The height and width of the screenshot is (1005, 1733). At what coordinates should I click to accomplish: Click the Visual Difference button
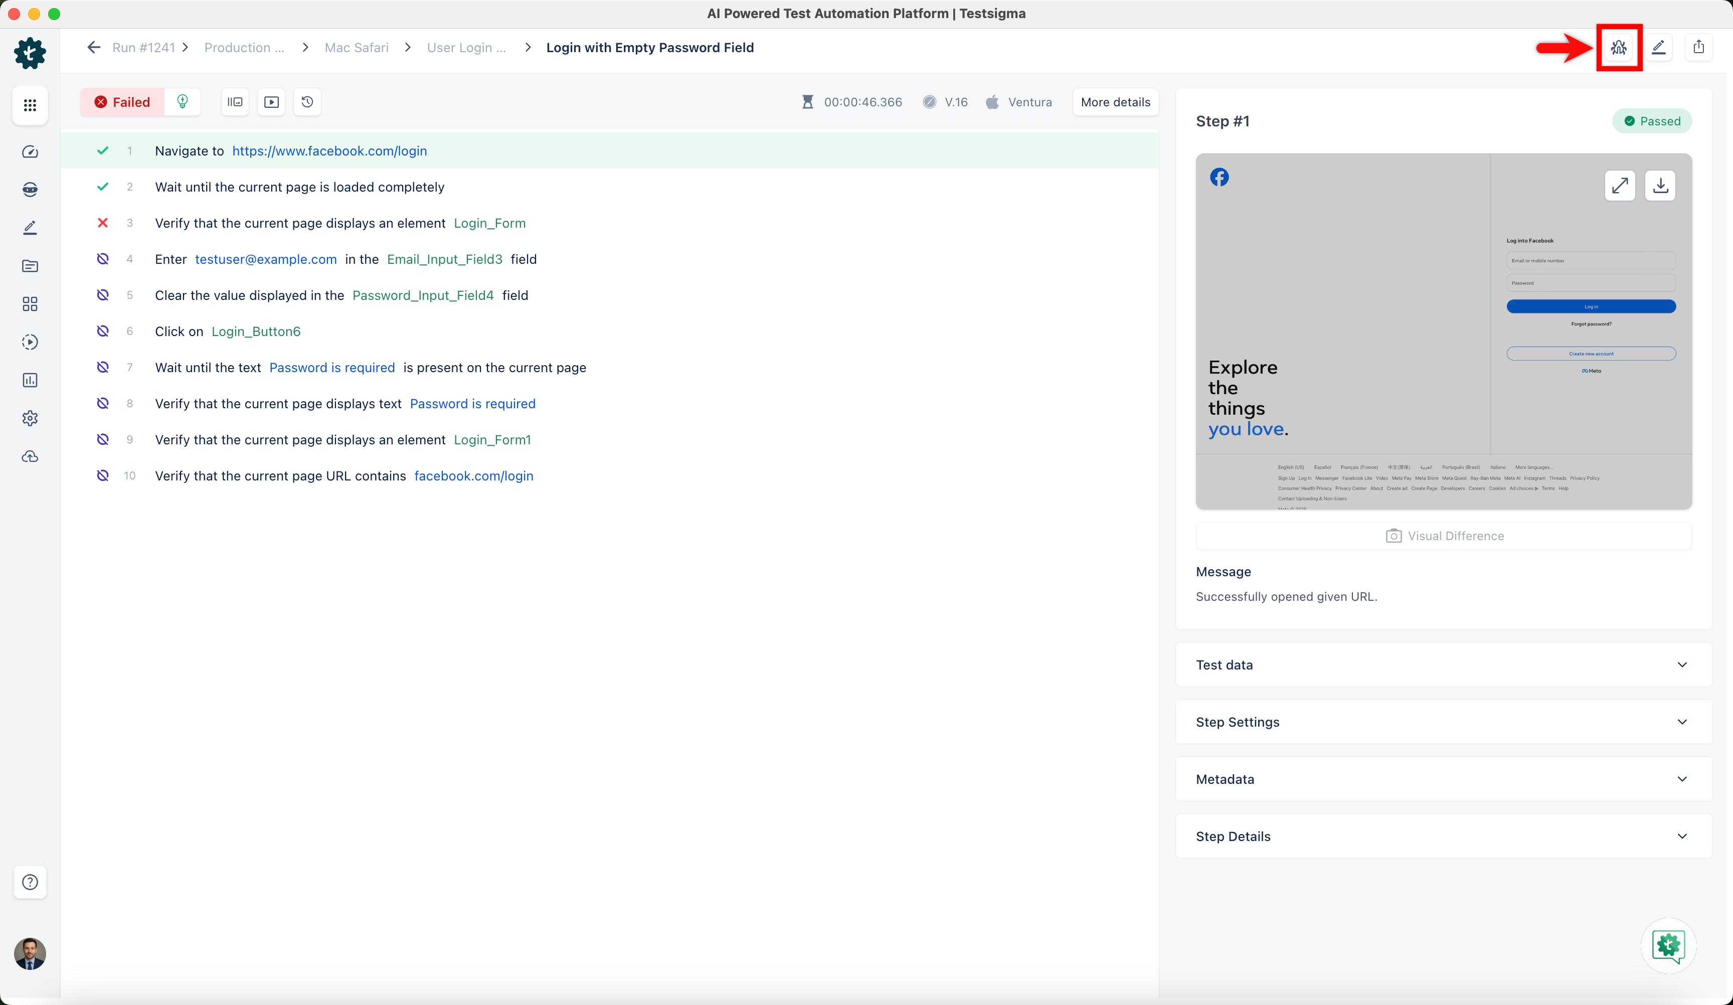click(x=1444, y=536)
